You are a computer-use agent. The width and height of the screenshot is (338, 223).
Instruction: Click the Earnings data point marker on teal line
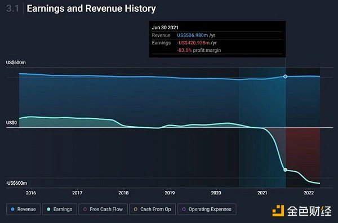tap(285, 170)
